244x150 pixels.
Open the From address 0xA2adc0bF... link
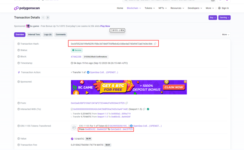(x=98, y=103)
